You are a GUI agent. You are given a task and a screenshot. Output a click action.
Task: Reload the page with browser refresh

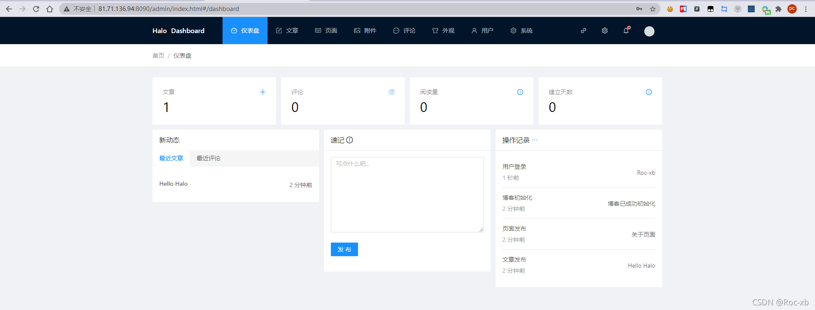pyautogui.click(x=36, y=9)
